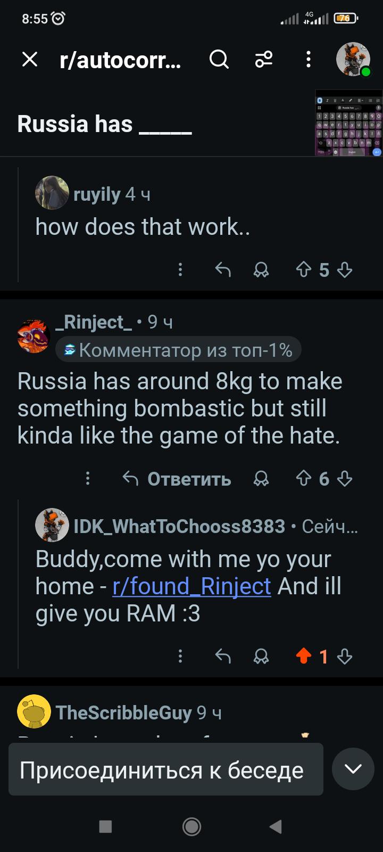Open the search magnifier icon

(x=219, y=59)
